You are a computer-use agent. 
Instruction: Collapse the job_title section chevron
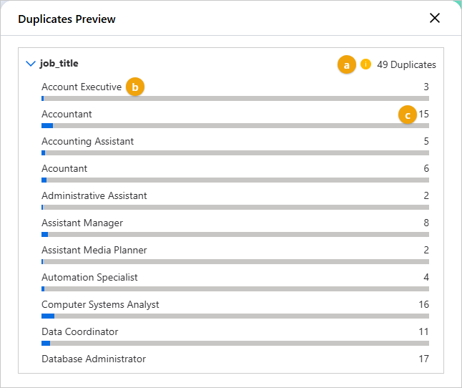(31, 64)
